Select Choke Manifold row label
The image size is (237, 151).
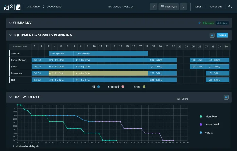point(19,60)
